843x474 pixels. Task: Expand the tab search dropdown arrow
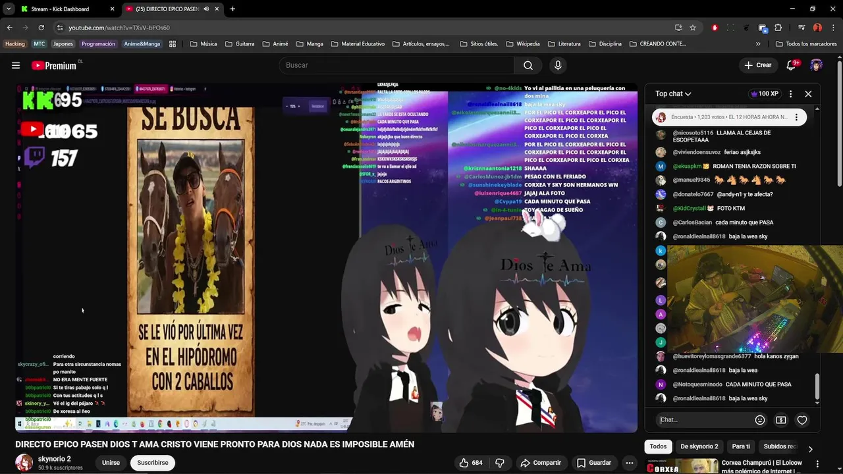coord(9,9)
